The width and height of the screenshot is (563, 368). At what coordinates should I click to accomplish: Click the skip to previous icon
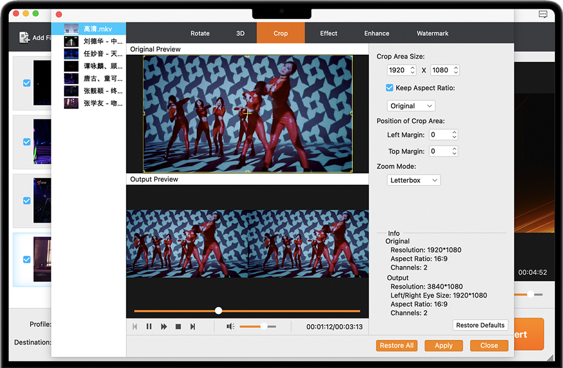pos(135,326)
